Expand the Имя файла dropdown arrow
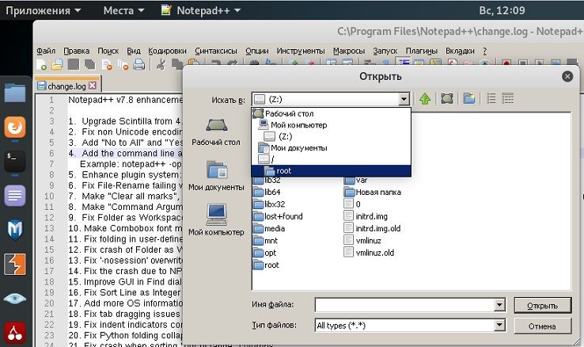584x347 pixels. tap(499, 305)
